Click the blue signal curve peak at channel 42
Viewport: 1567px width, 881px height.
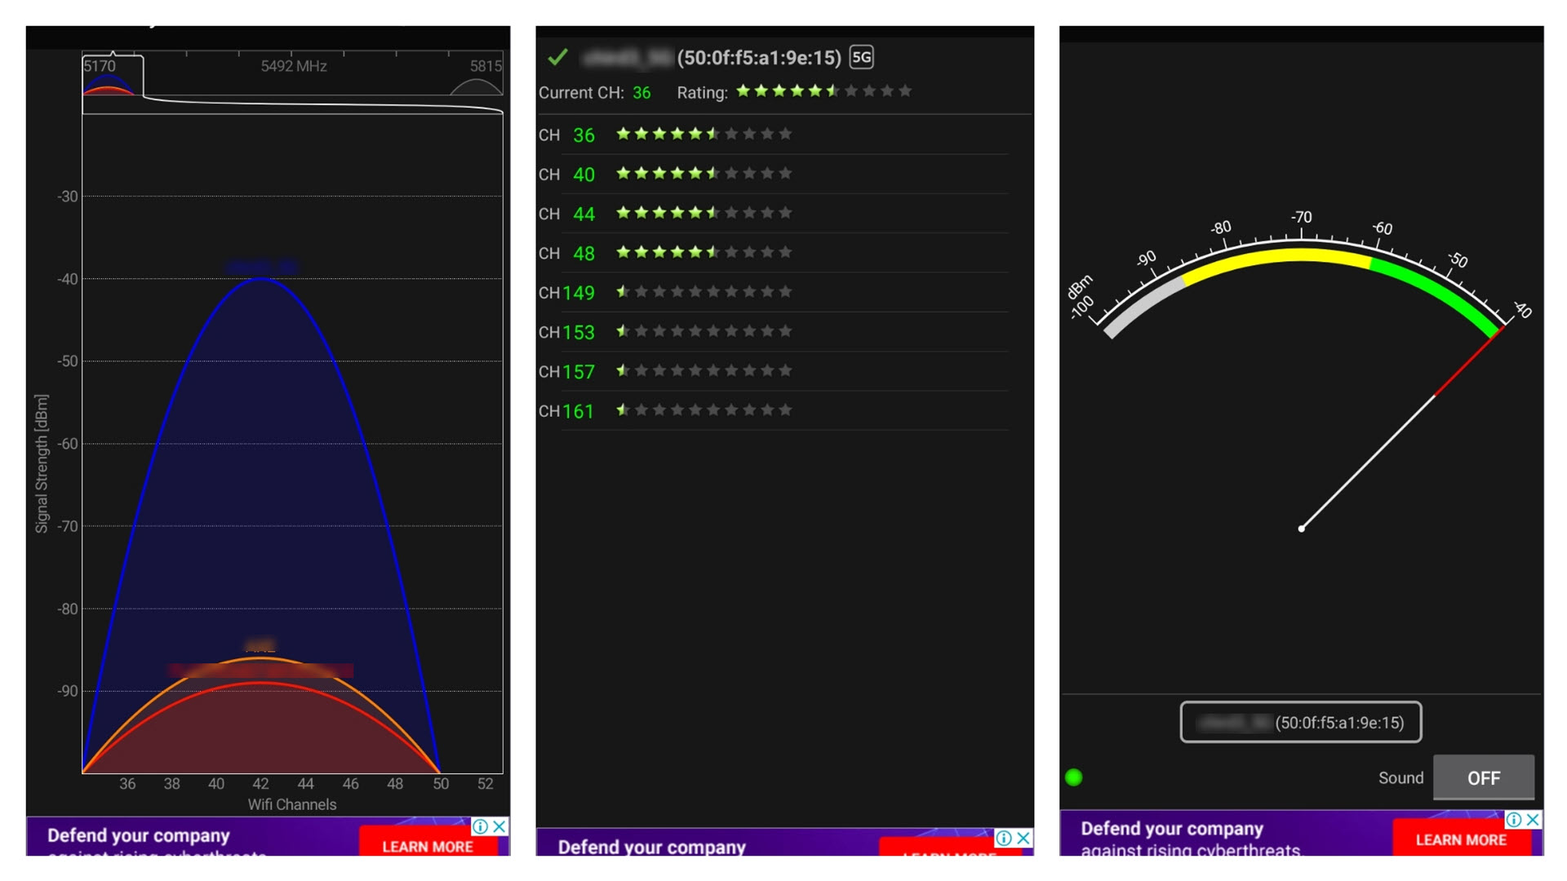click(260, 279)
